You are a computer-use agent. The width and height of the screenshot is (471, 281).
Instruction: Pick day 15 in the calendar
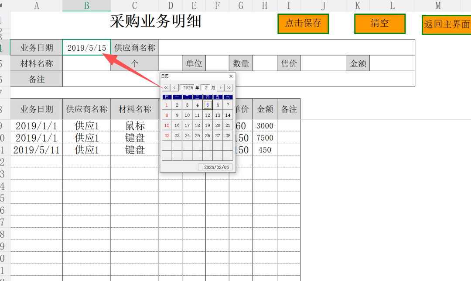[x=167, y=125]
